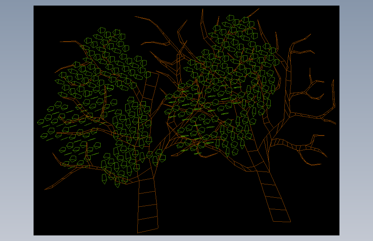Select the right tree's leaning striped trunk
This screenshot has width=373, height=241.
[274, 196]
